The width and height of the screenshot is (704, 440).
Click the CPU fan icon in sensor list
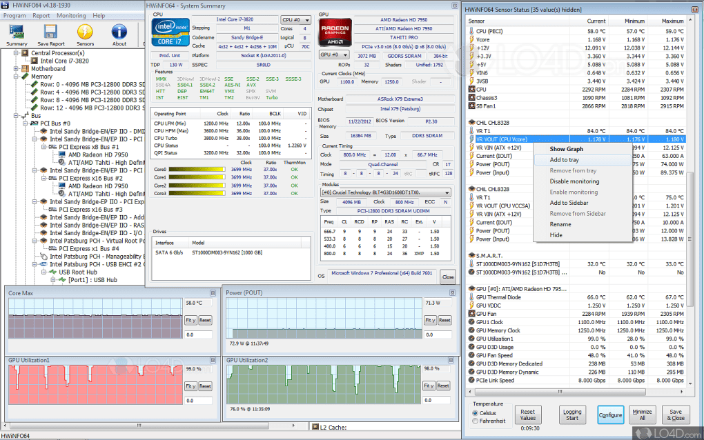tap(471, 89)
